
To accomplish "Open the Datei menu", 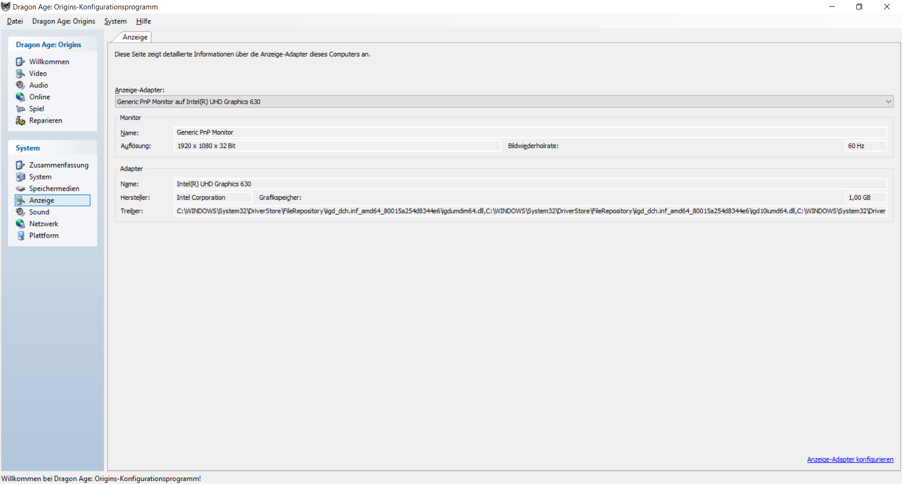I will (x=15, y=21).
